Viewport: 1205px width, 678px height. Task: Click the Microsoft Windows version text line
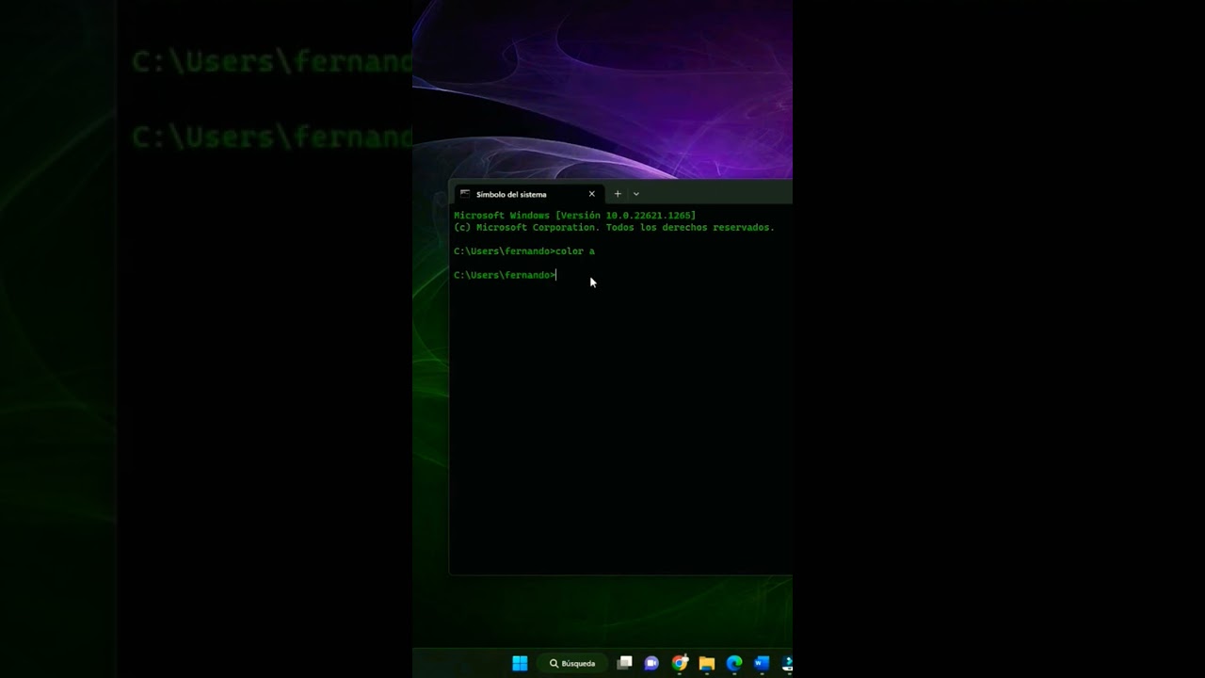[x=574, y=216]
